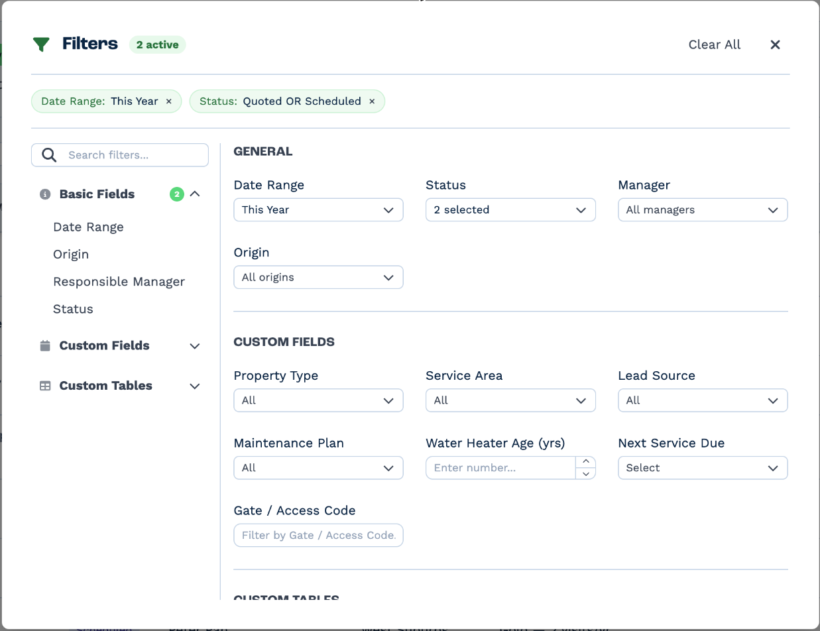This screenshot has width=820, height=631.
Task: Open the Lead Source dropdown
Action: tap(703, 400)
